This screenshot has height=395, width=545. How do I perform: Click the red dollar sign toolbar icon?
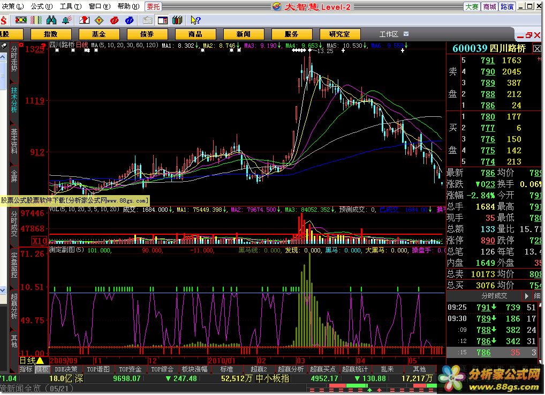click(x=4, y=20)
